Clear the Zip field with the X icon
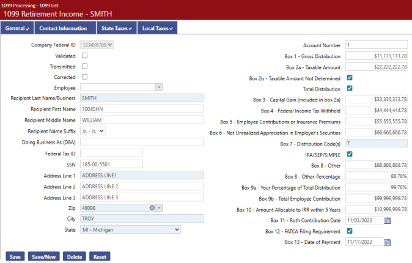This screenshot has height=263, width=412. point(152,208)
